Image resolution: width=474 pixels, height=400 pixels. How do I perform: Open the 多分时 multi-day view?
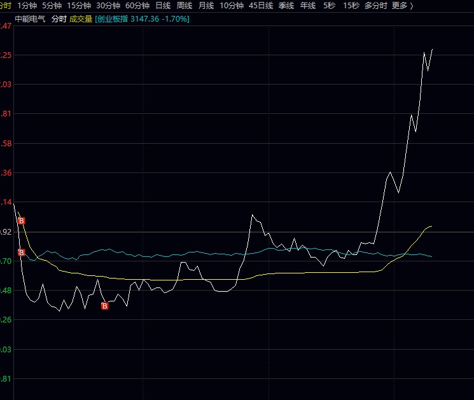coord(376,6)
